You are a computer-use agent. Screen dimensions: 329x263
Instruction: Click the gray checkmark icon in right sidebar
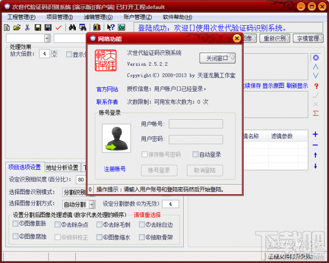[315, 95]
